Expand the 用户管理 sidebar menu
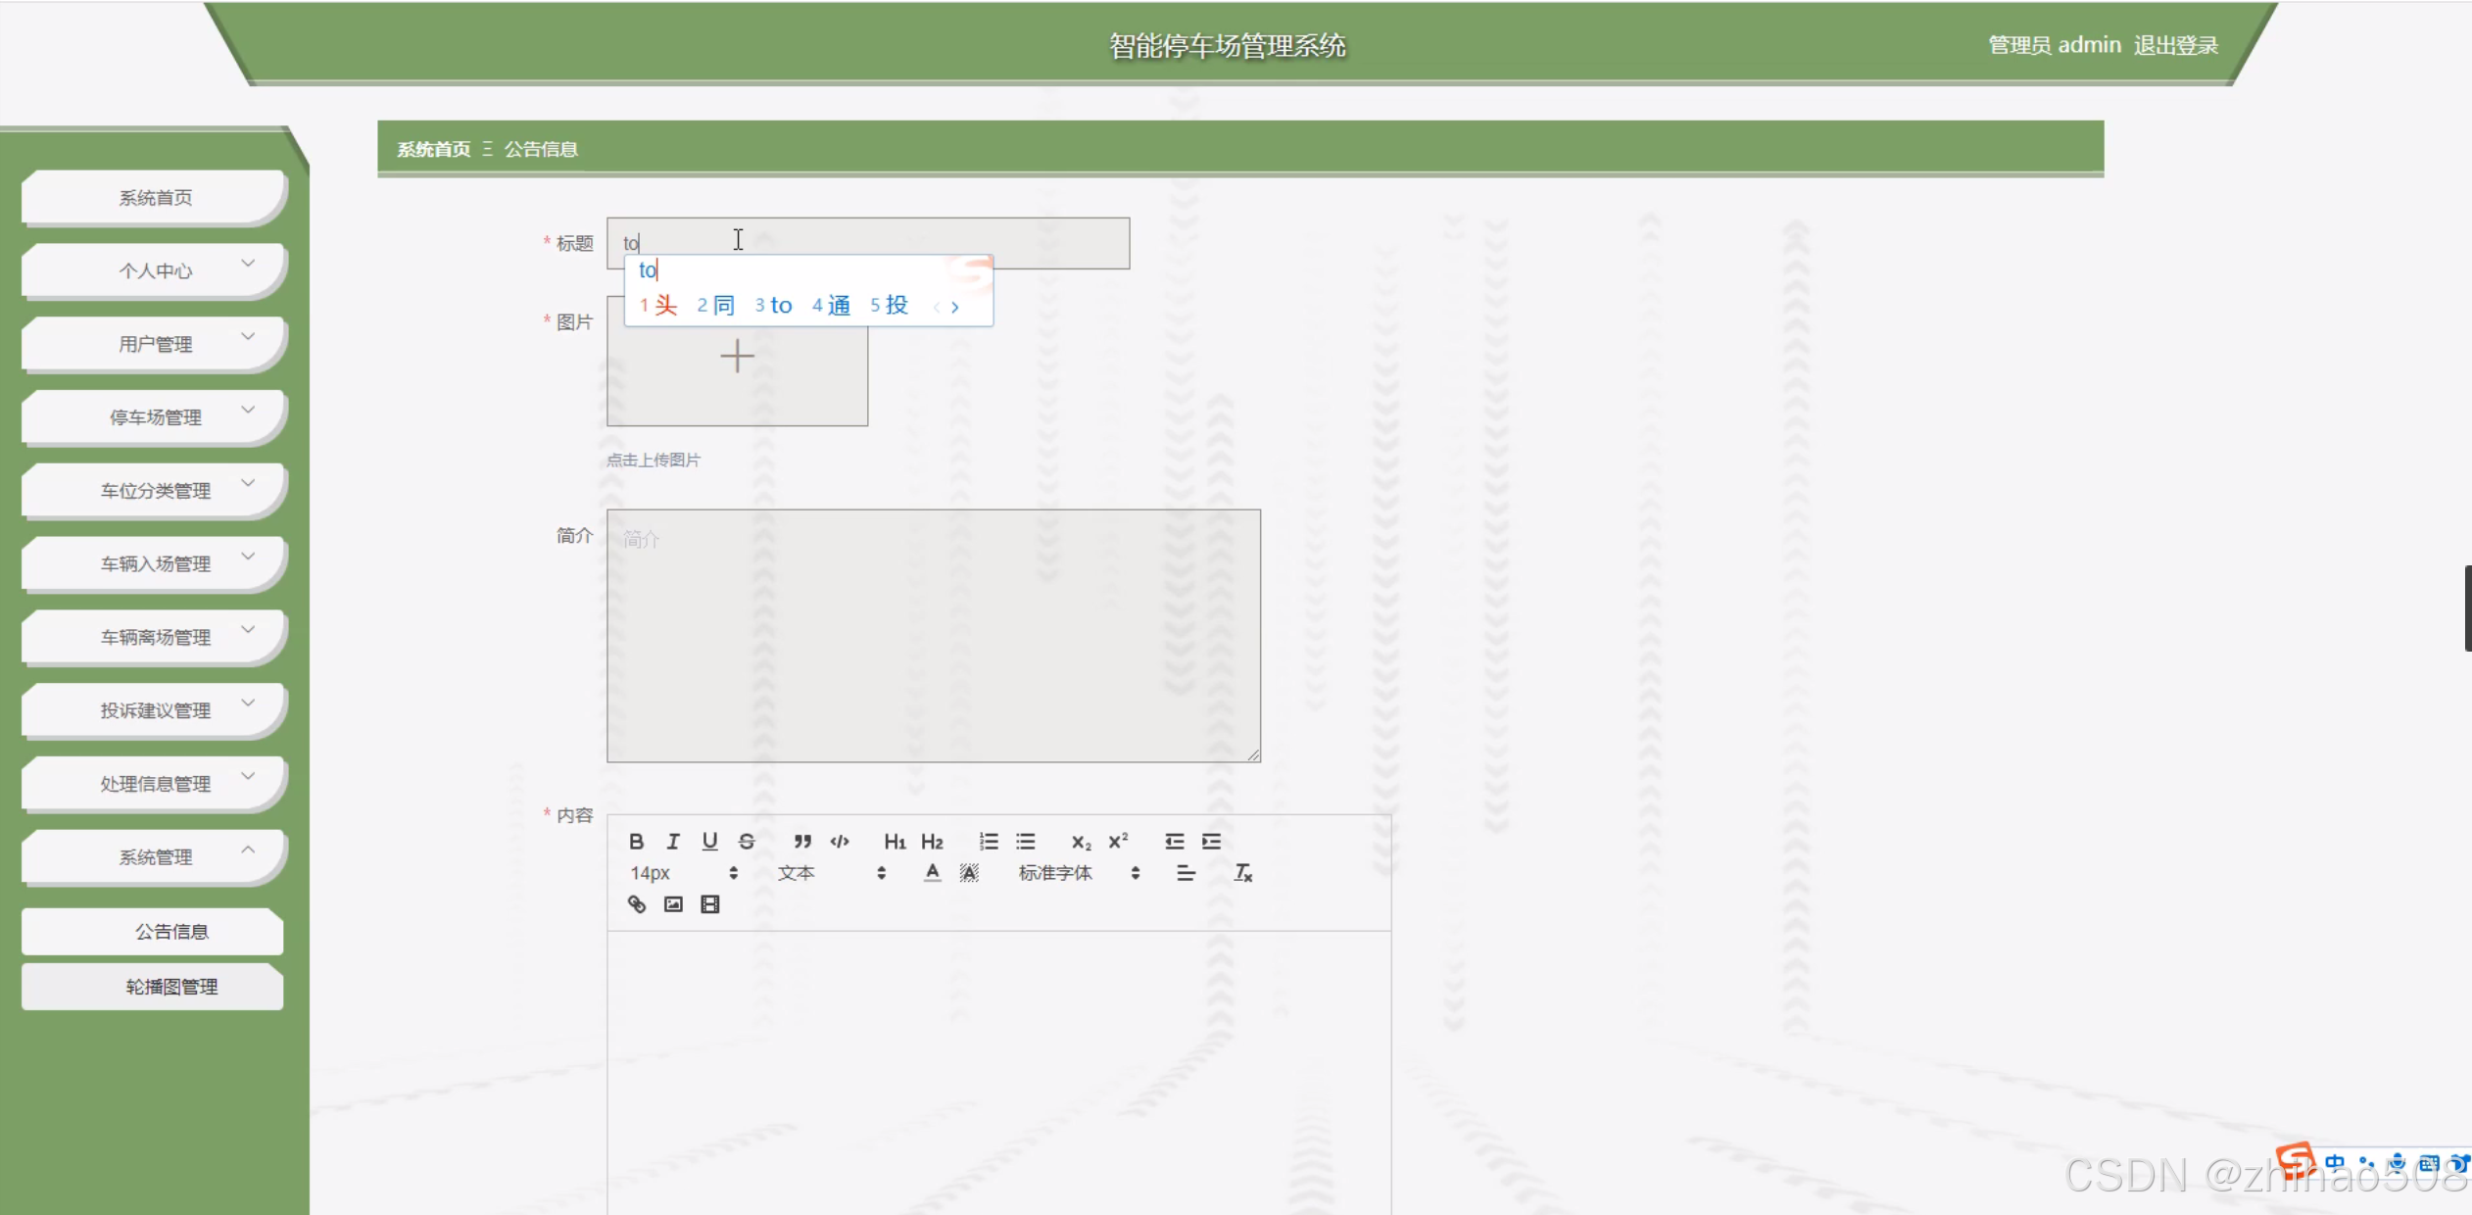This screenshot has width=2472, height=1215. pyautogui.click(x=155, y=344)
